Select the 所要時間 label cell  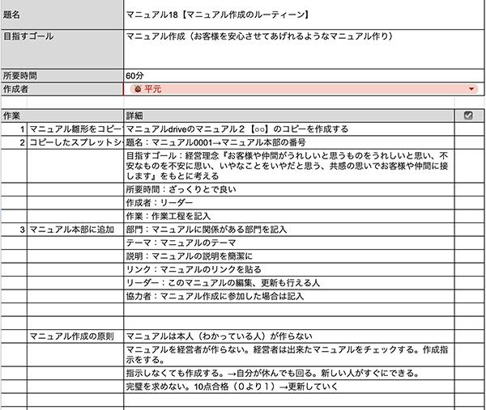(62, 75)
